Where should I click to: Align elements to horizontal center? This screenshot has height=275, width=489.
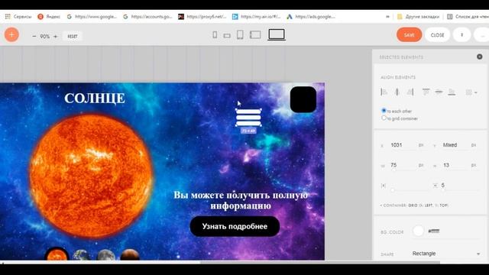397,92
